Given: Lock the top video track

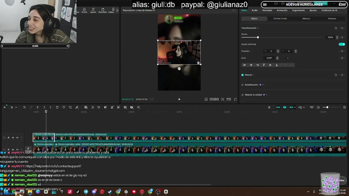Looking at the screenshot, I should [8, 137].
